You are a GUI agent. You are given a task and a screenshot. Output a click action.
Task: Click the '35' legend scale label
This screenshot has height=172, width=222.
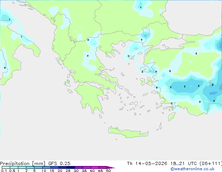84,171
